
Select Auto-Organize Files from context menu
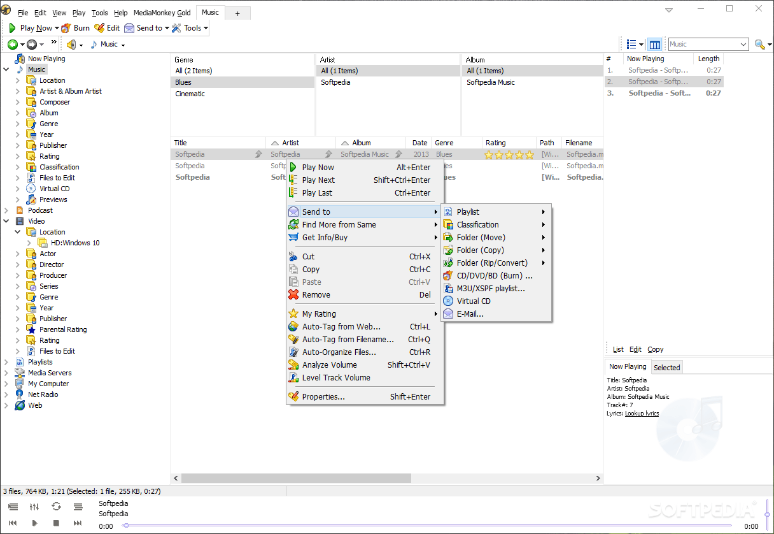[x=365, y=352]
